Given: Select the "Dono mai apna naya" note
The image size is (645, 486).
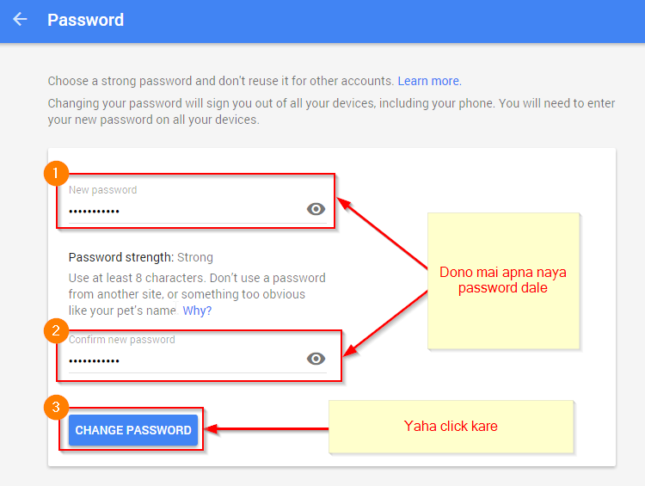Looking at the screenshot, I should [x=503, y=280].
